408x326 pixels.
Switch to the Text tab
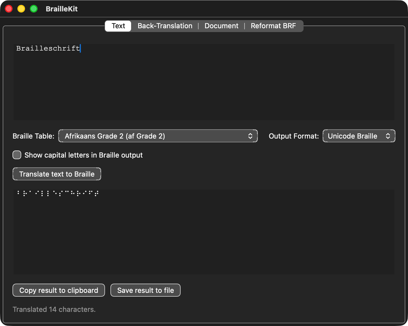(118, 26)
